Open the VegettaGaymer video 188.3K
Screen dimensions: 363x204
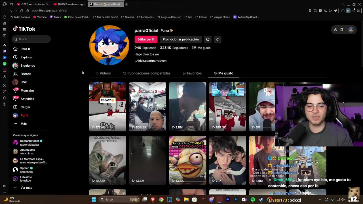coord(227,107)
